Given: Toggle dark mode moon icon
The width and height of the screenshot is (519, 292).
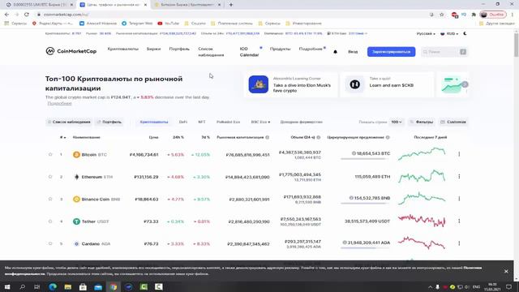Looking at the screenshot, I should tap(465, 33).
